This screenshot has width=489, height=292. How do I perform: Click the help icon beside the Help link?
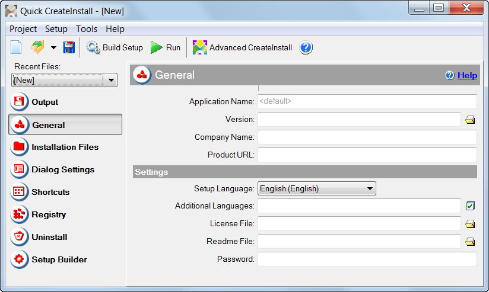click(x=449, y=75)
